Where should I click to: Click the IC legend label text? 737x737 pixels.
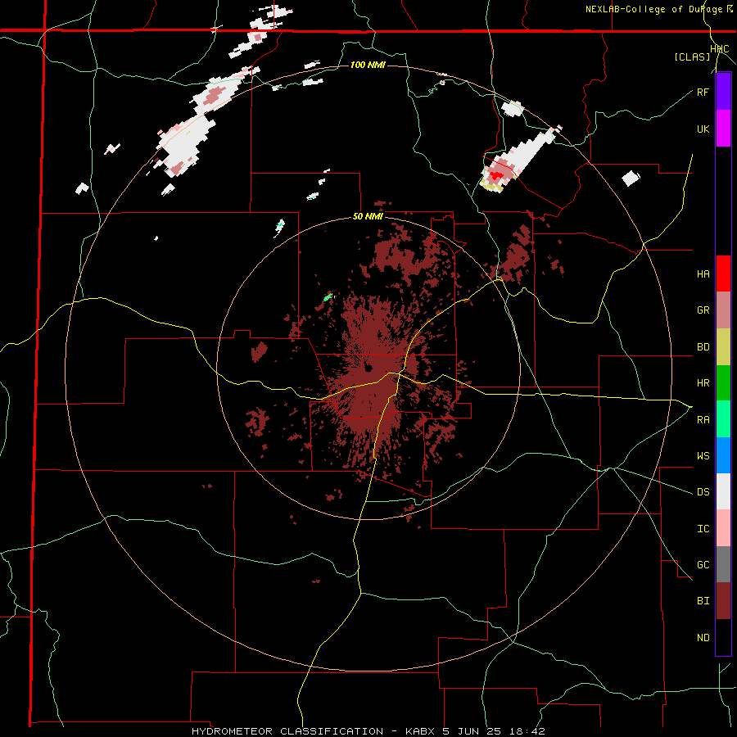point(703,529)
